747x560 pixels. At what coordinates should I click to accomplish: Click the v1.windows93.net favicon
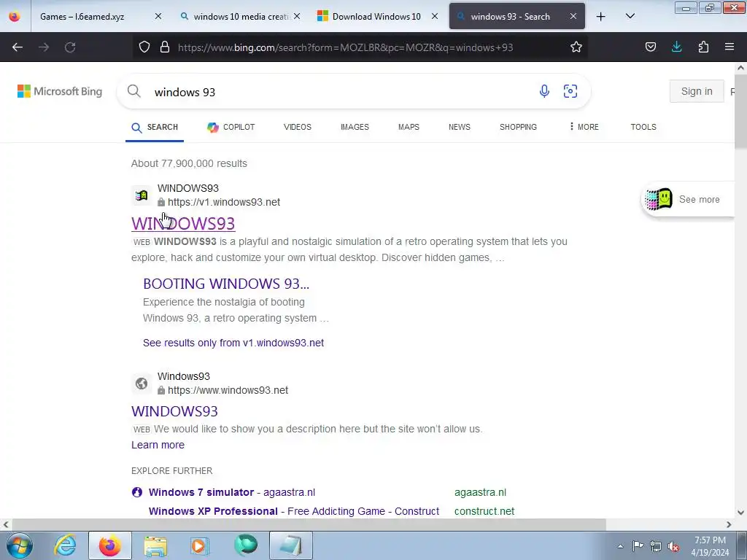142,195
